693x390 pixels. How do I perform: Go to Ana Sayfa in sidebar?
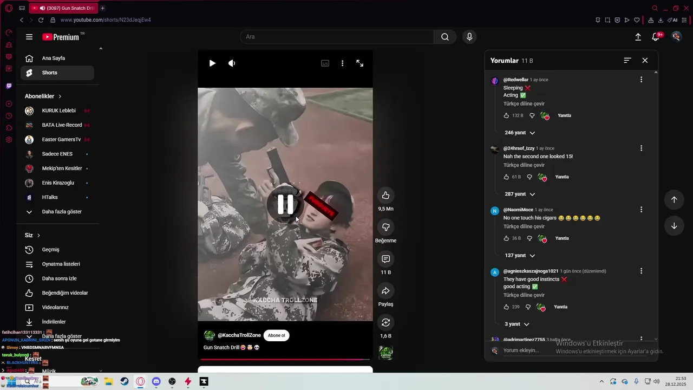click(x=57, y=58)
